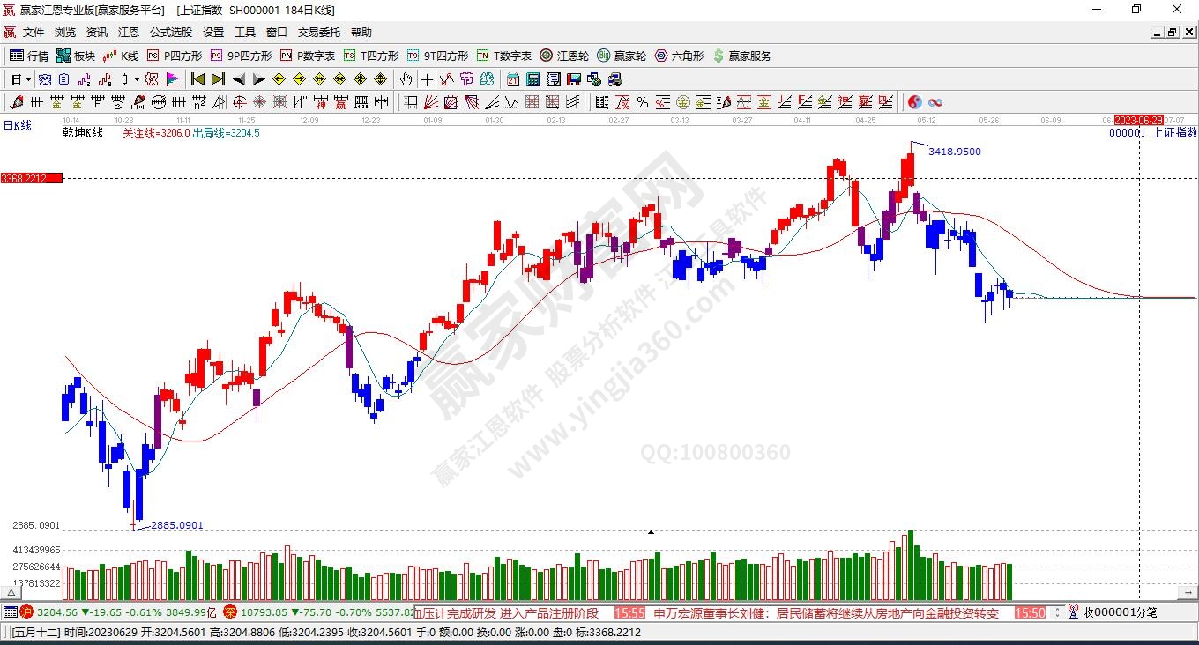Open the 江恩轮 (Gann wheel) tool
Image resolution: width=1199 pixels, height=645 pixels.
[x=564, y=56]
